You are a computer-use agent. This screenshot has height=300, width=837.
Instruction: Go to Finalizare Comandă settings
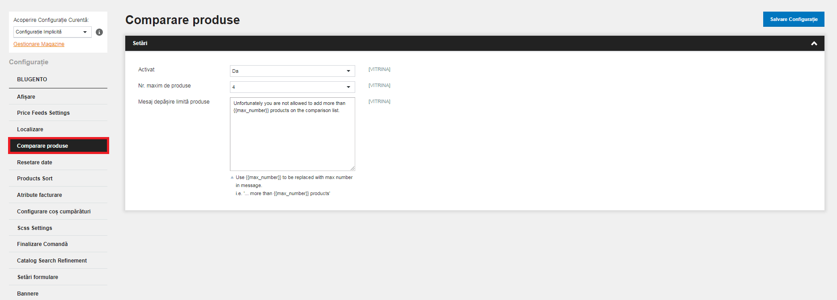point(58,244)
